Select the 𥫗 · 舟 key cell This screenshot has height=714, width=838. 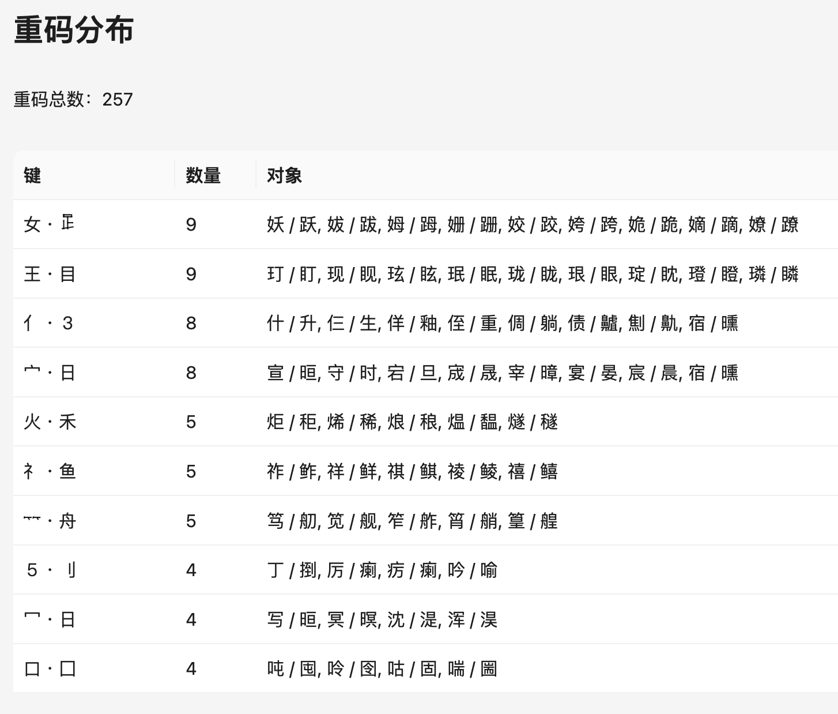(50, 521)
